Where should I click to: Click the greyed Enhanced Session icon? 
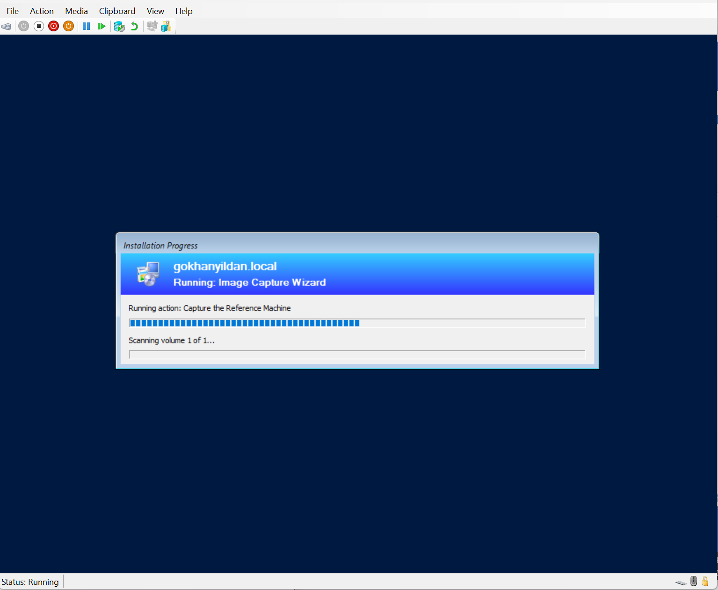pyautogui.click(x=152, y=26)
